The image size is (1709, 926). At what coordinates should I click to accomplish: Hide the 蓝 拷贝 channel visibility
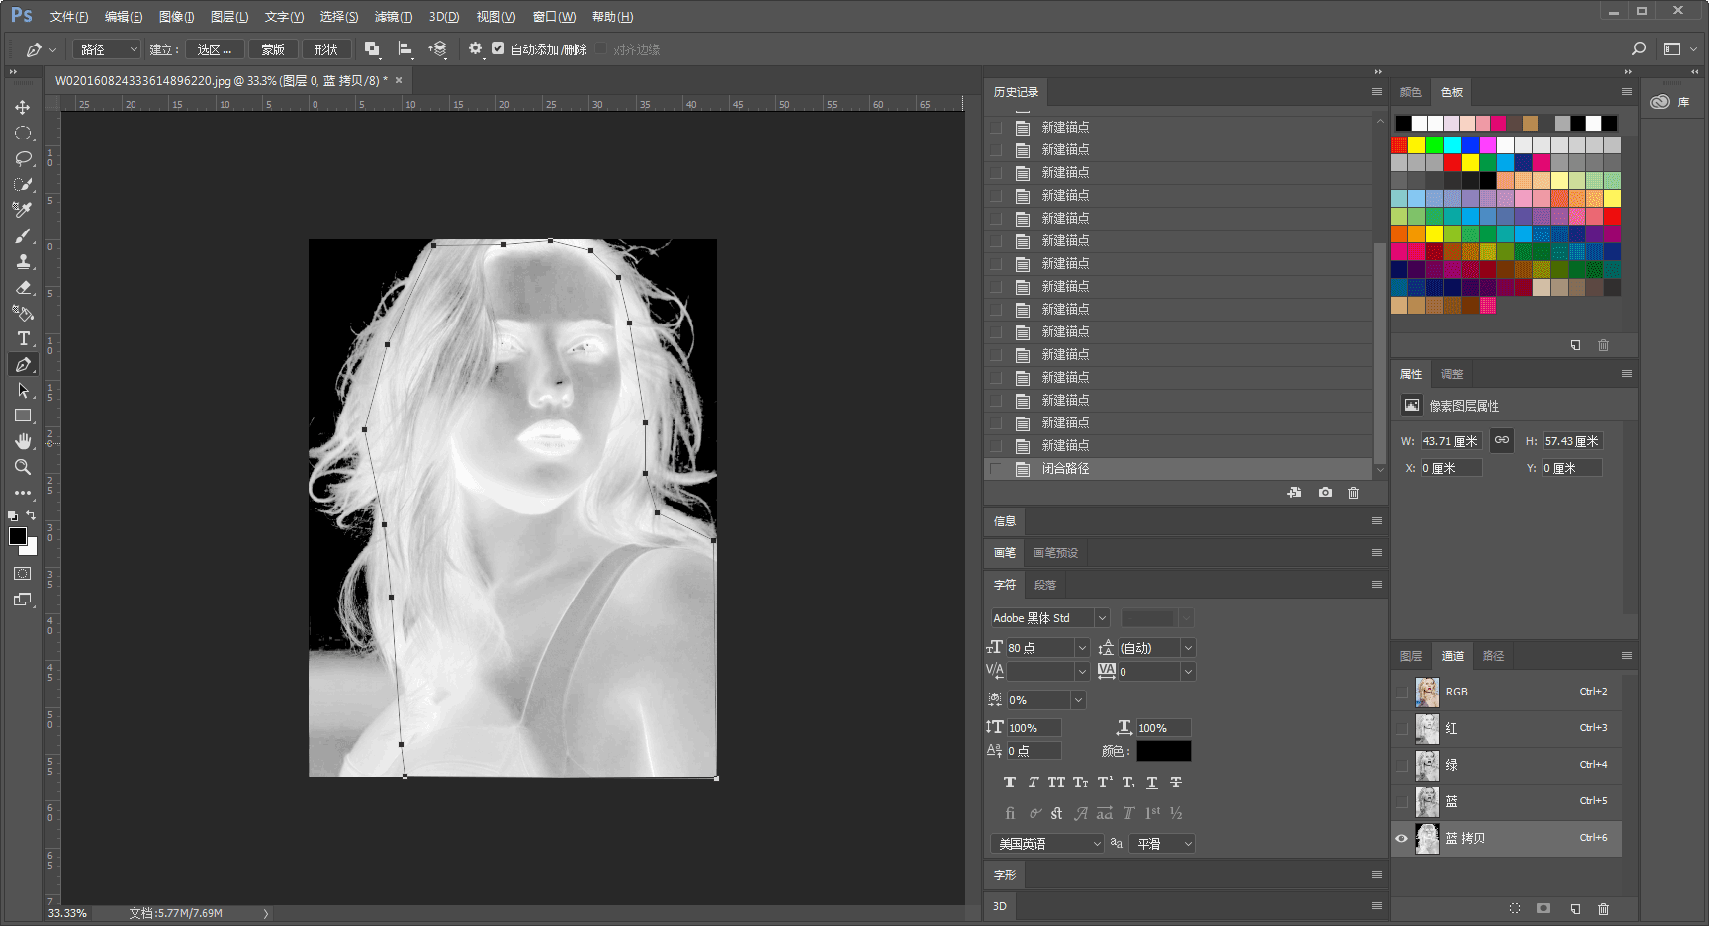1401,838
